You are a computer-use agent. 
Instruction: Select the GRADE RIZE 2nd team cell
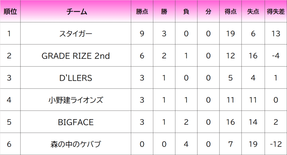(76, 55)
